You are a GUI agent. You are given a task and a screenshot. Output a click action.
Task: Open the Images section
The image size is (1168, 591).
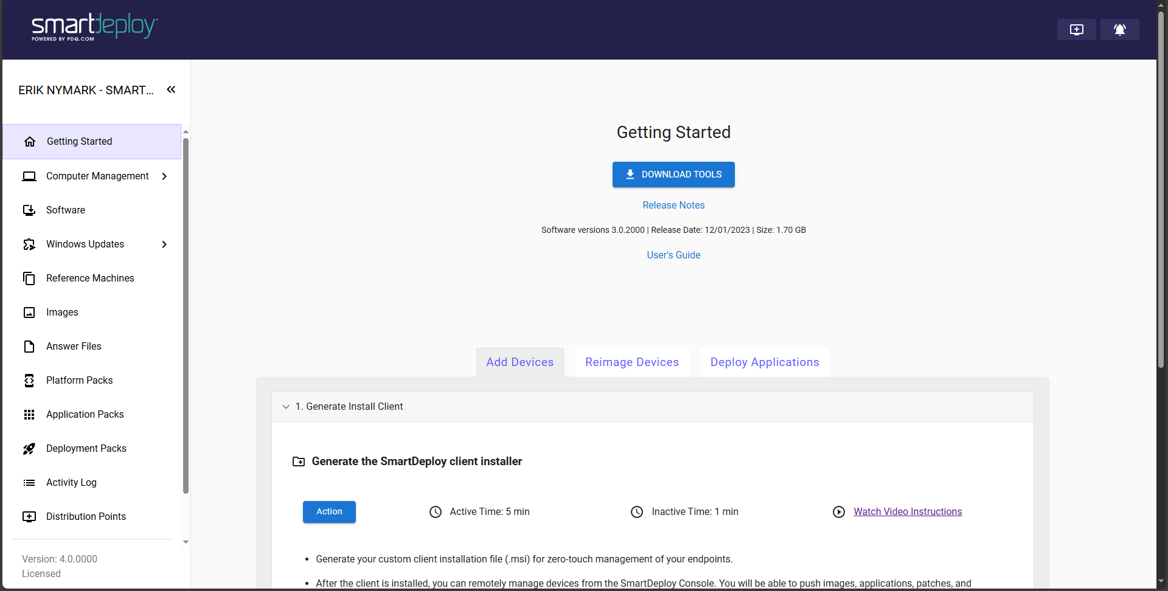(x=62, y=312)
